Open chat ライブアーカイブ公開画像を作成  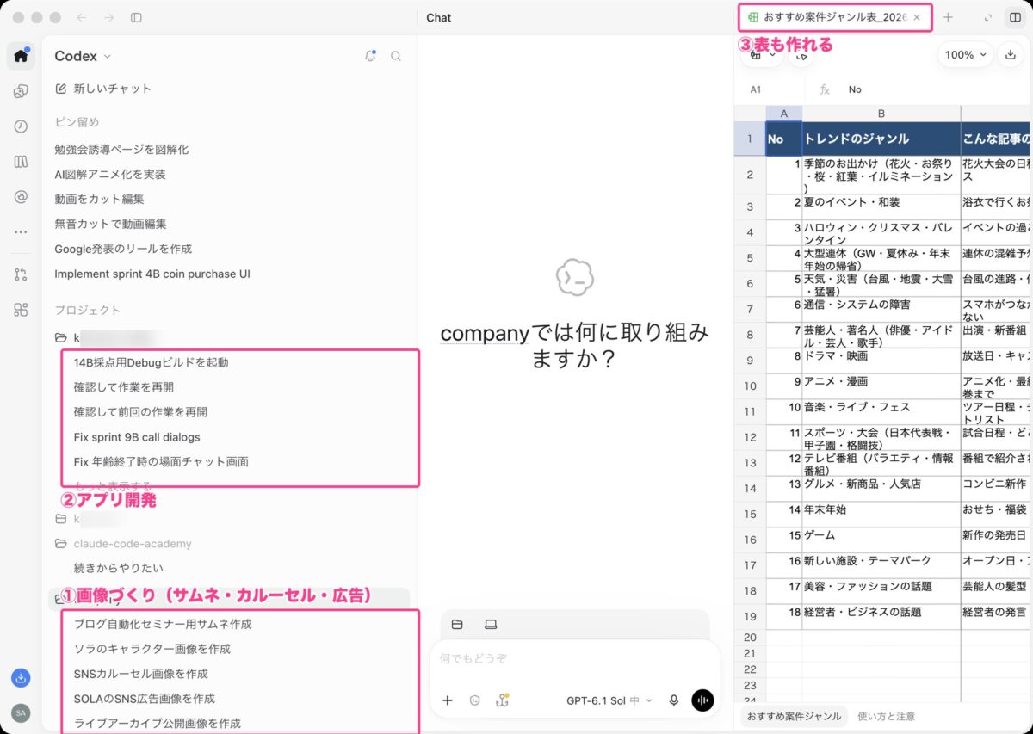click(x=158, y=724)
